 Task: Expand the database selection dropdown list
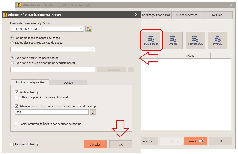[92, 49]
